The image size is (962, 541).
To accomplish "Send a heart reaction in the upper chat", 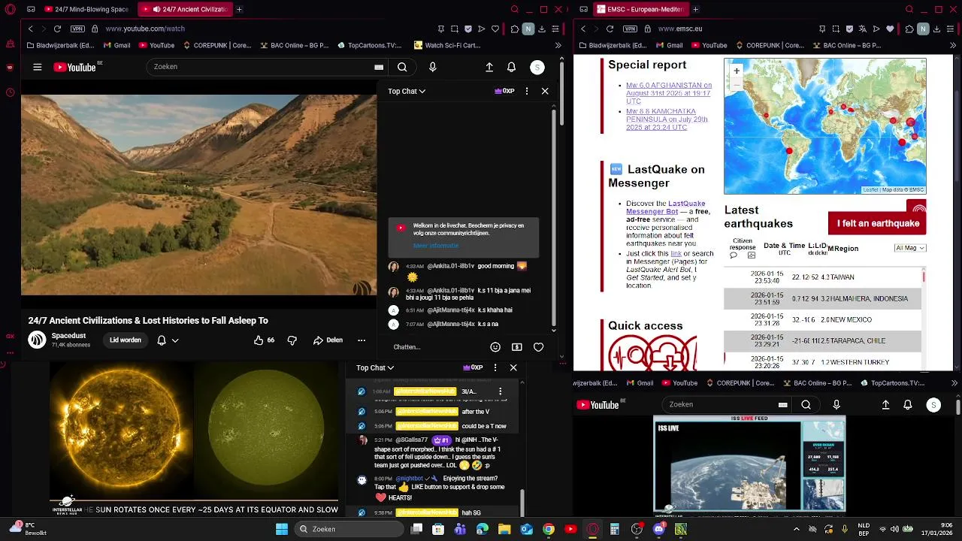I will point(538,347).
